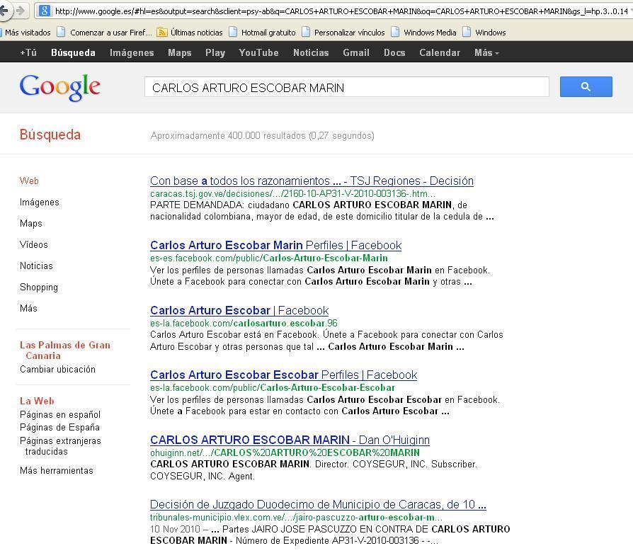Filter by Páginas en español
The height and width of the screenshot is (558, 633).
59,414
